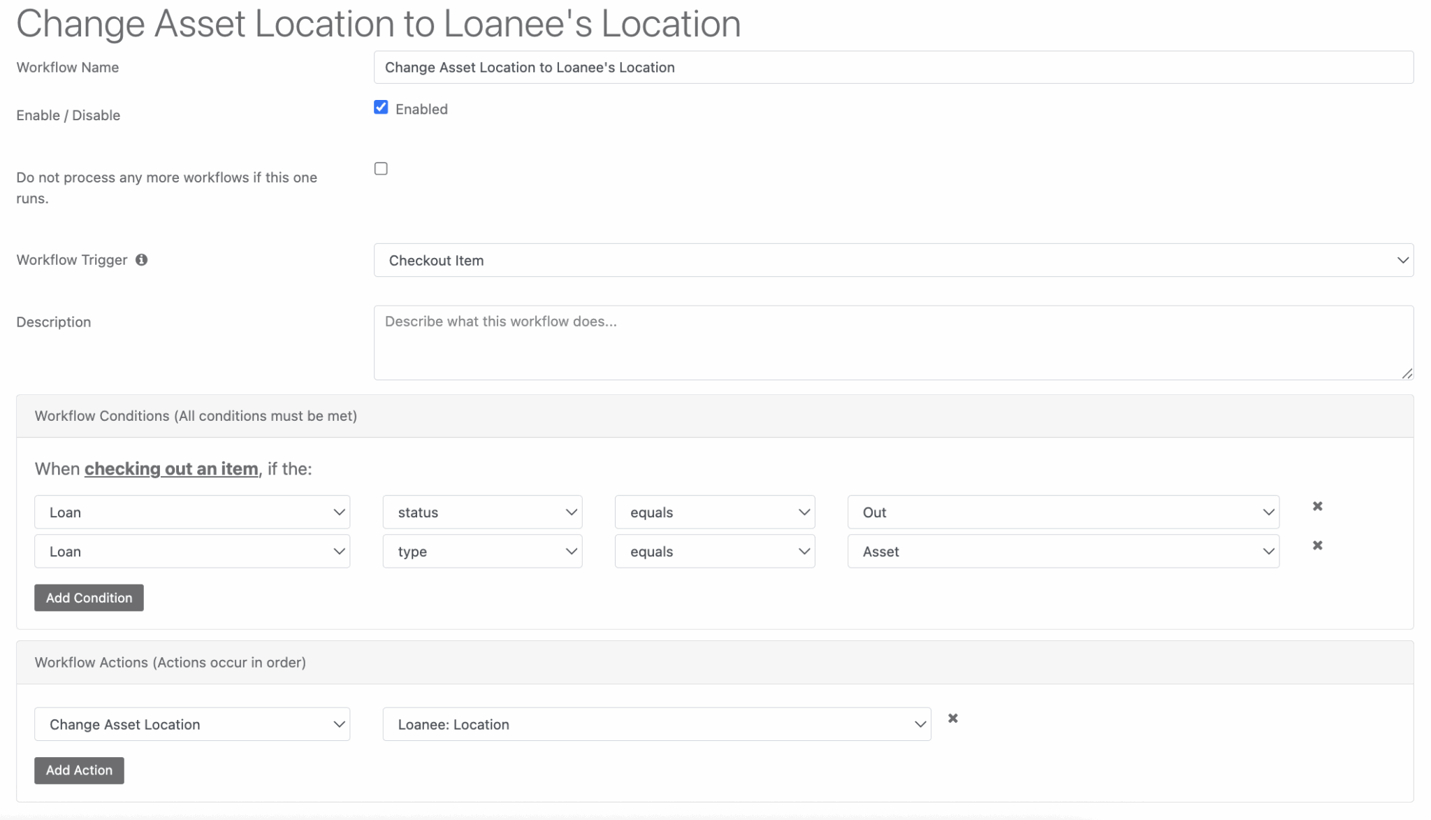This screenshot has width=1431, height=820.
Task: Open the type field dropdown
Action: tap(481, 551)
